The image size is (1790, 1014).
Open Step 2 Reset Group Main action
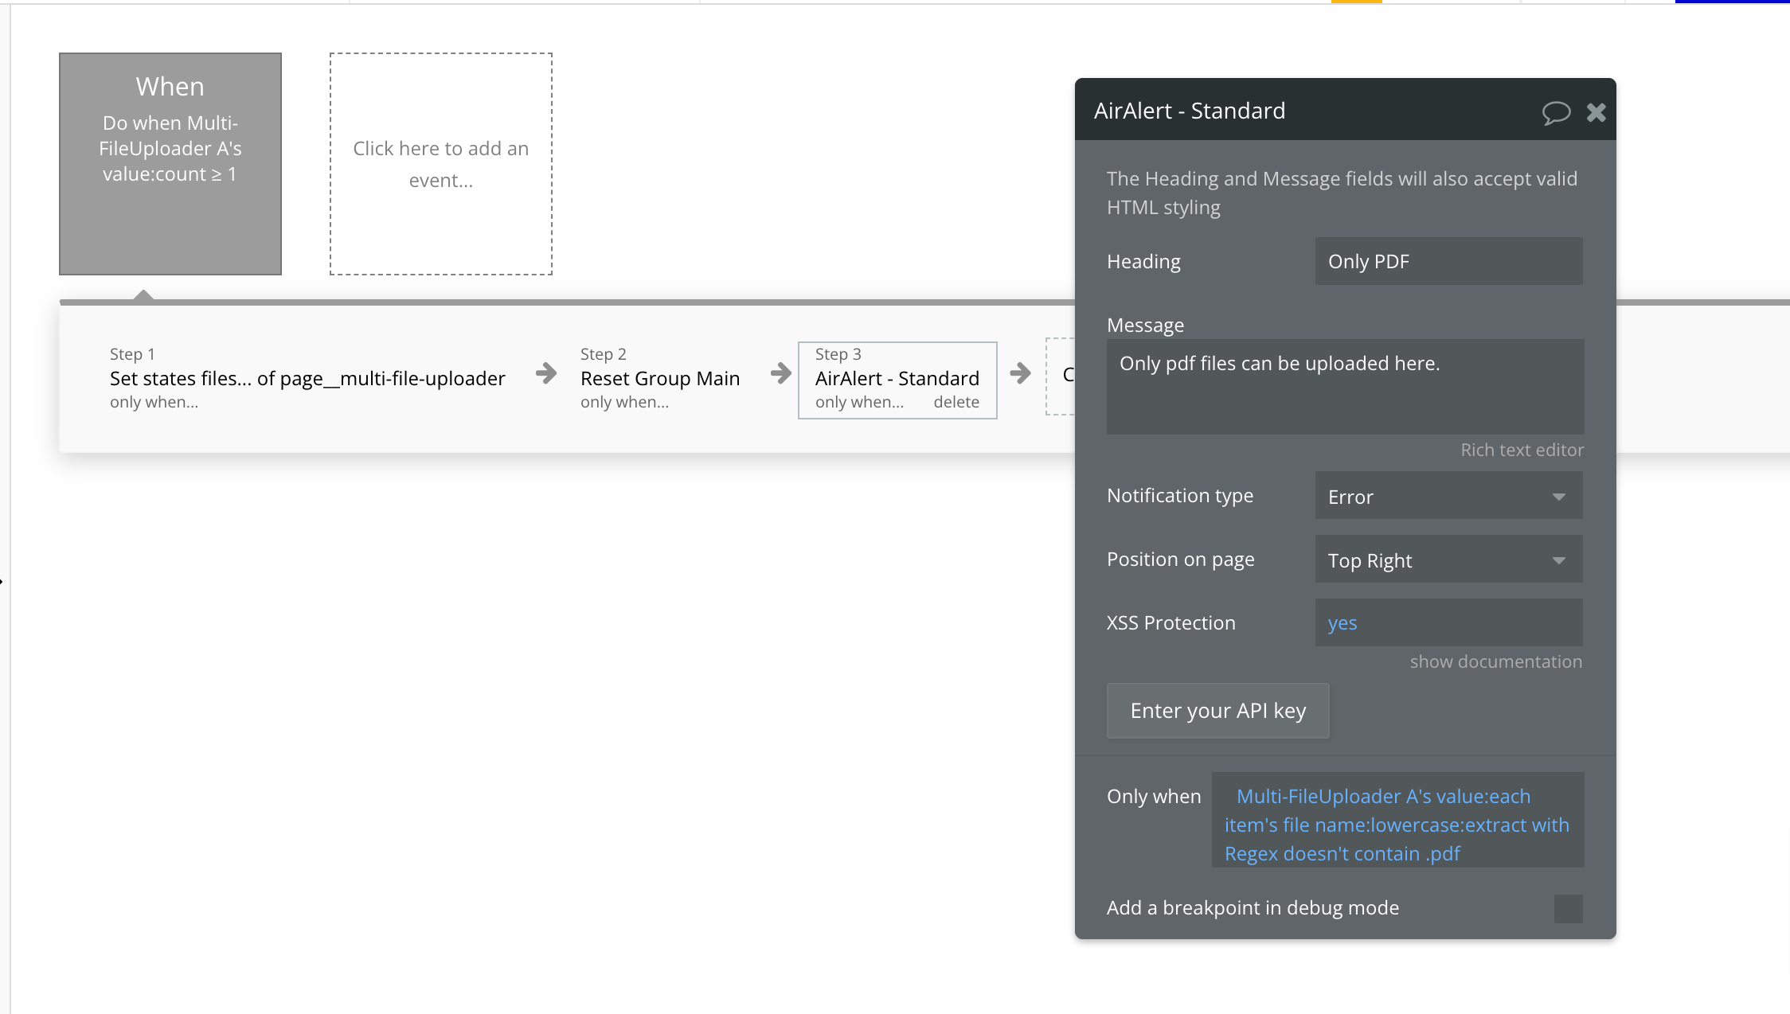pyautogui.click(x=660, y=379)
